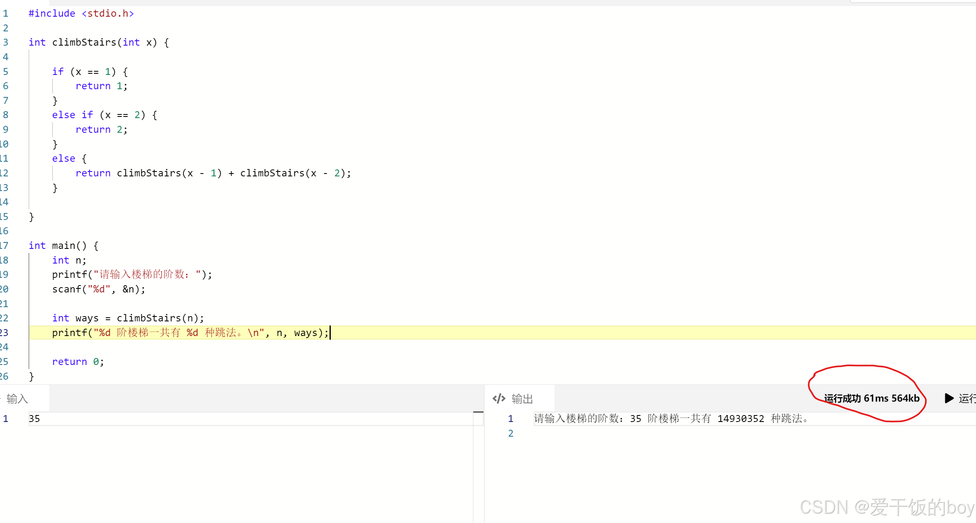Click the return 0; statement
976x523 pixels.
[78, 362]
